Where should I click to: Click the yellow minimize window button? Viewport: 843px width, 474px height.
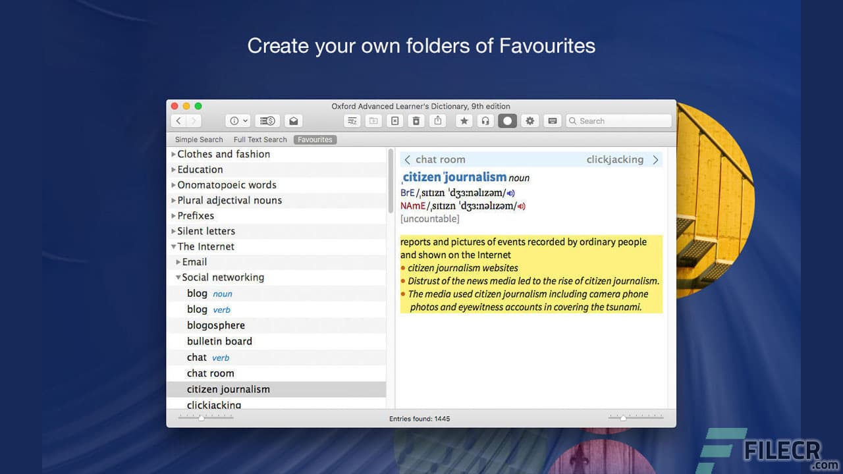[186, 106]
